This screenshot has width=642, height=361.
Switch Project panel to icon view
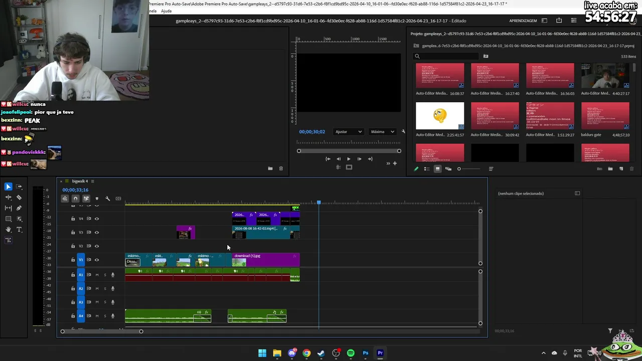click(437, 169)
